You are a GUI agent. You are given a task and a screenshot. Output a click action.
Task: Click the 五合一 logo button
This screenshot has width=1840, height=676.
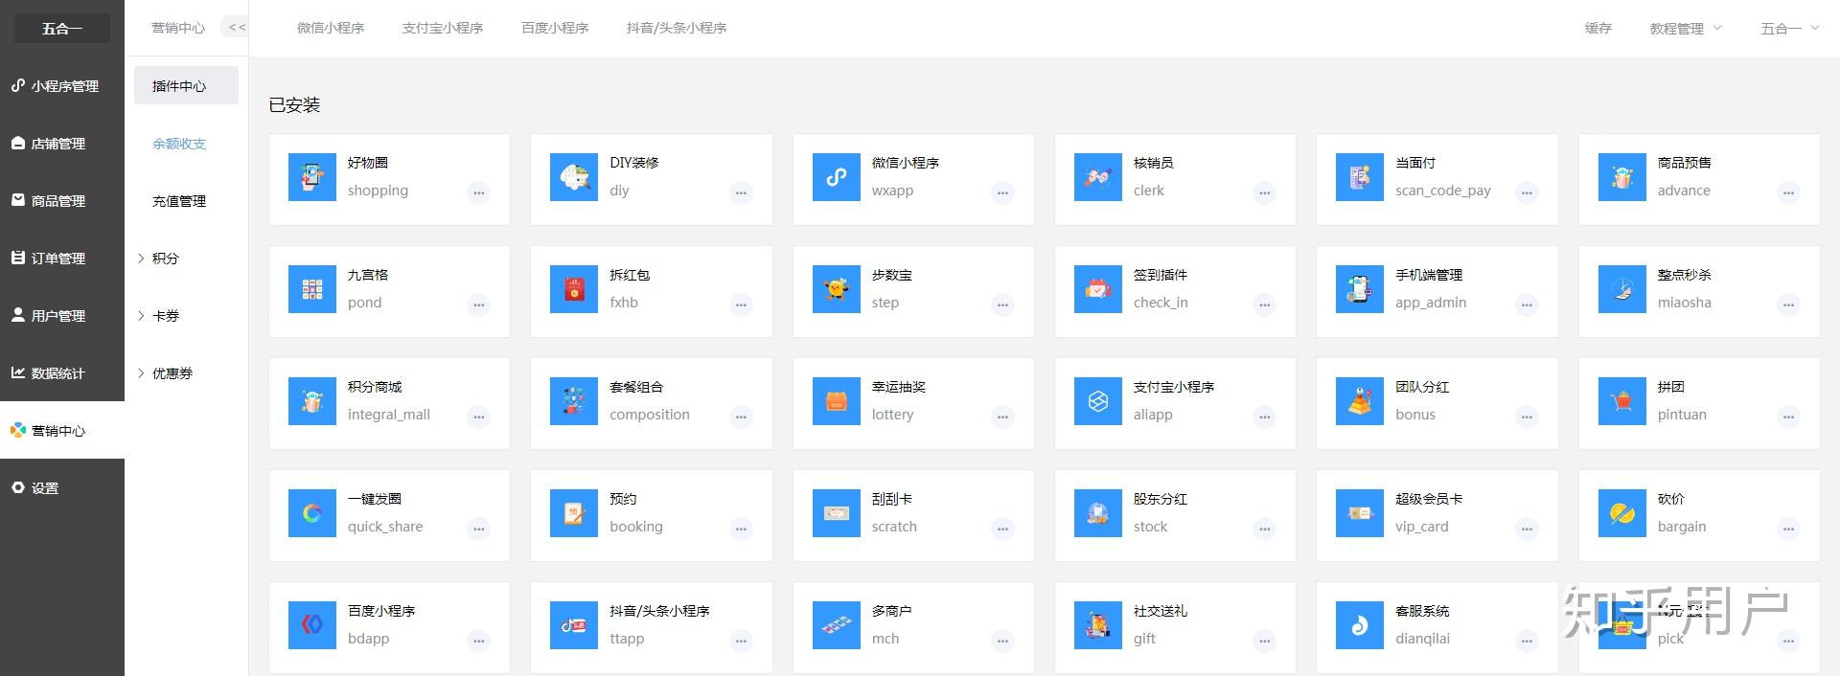(x=62, y=29)
